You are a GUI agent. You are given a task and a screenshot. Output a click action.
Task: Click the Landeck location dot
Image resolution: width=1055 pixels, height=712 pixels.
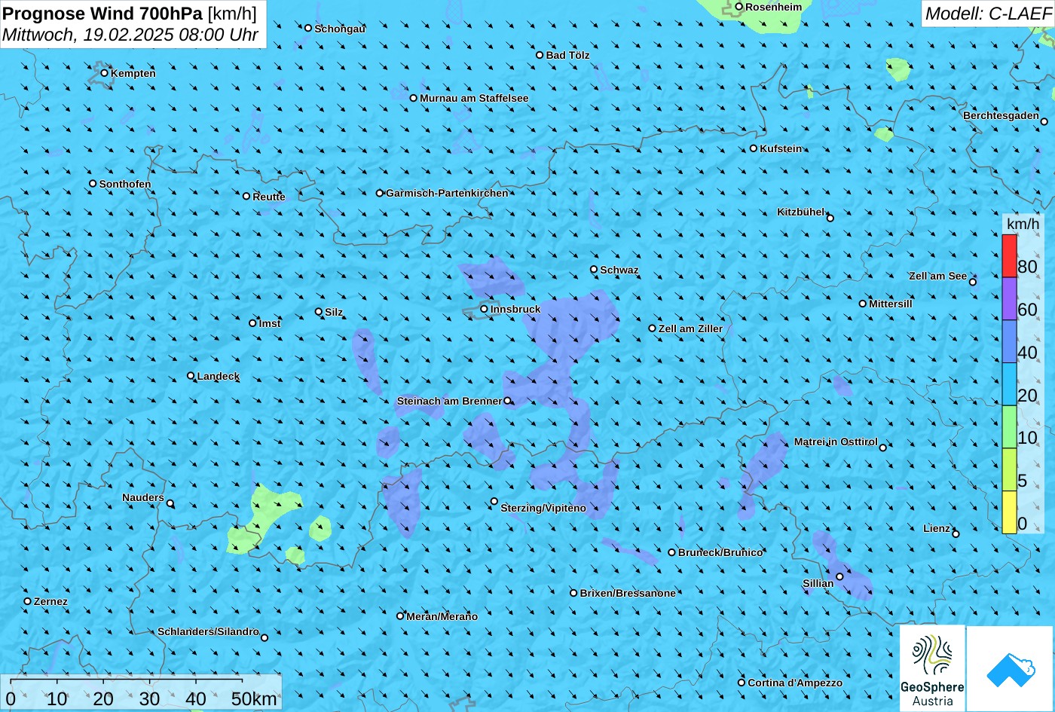tap(191, 376)
